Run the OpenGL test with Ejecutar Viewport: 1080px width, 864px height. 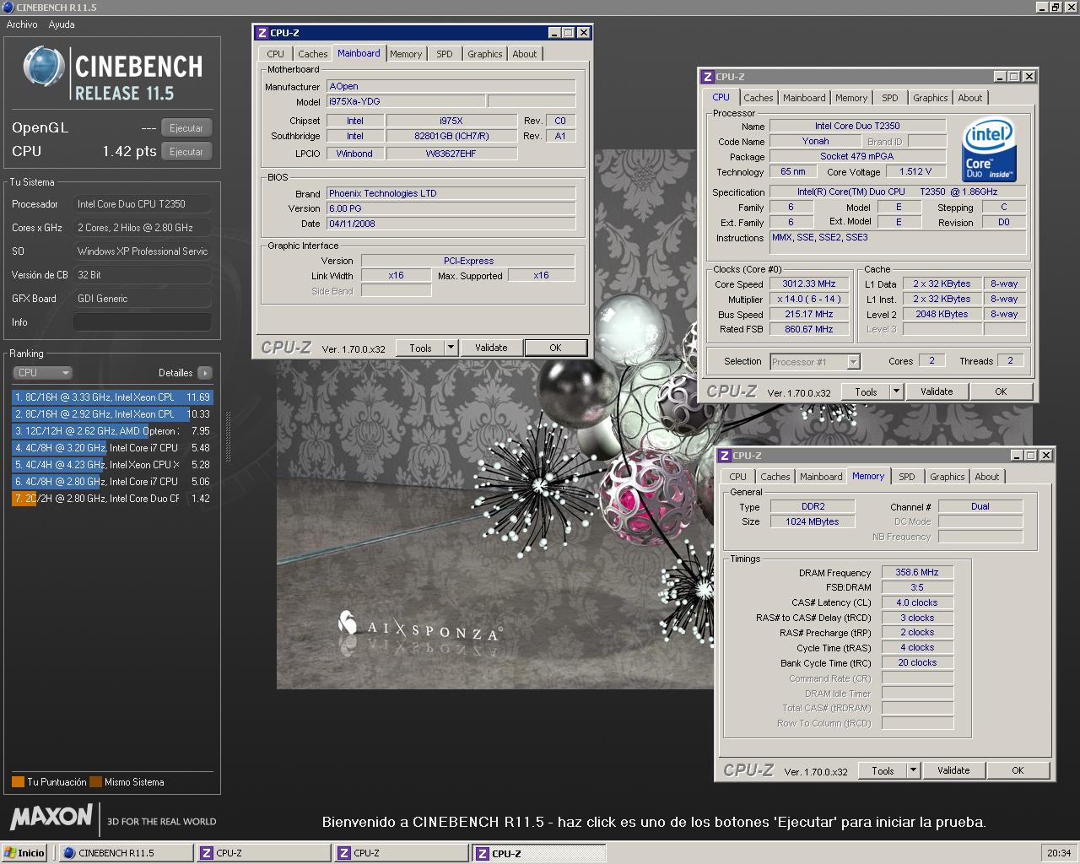pyautogui.click(x=186, y=128)
